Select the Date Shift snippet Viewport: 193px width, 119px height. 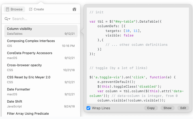41,104
